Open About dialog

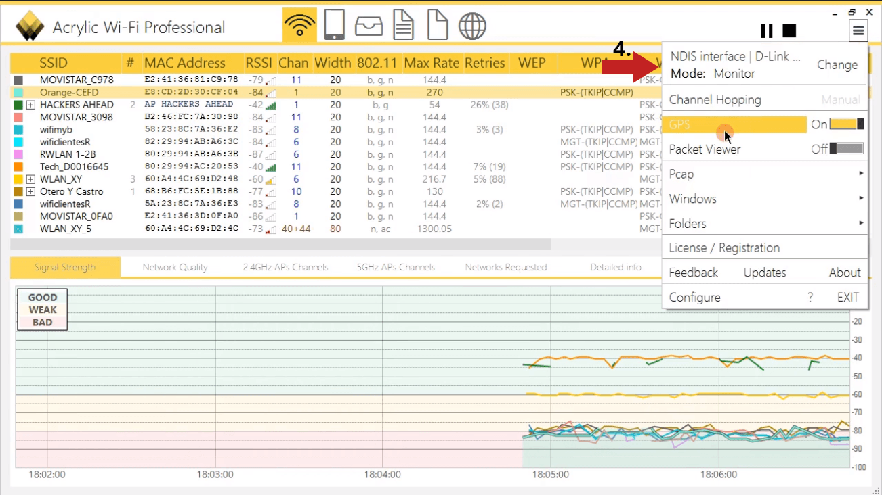point(845,273)
